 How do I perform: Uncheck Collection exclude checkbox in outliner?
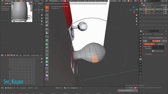coord(162,5)
